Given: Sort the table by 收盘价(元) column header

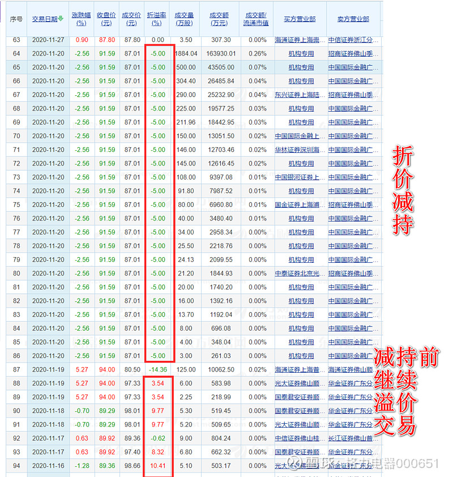Looking at the screenshot, I should click(x=106, y=18).
